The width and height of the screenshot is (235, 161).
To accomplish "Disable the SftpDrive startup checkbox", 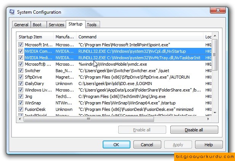I will (x=21, y=77).
